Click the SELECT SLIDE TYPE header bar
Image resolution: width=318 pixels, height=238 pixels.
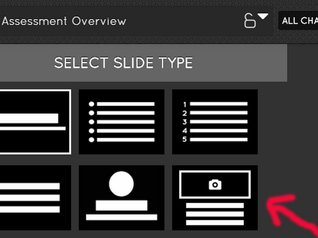point(123,63)
